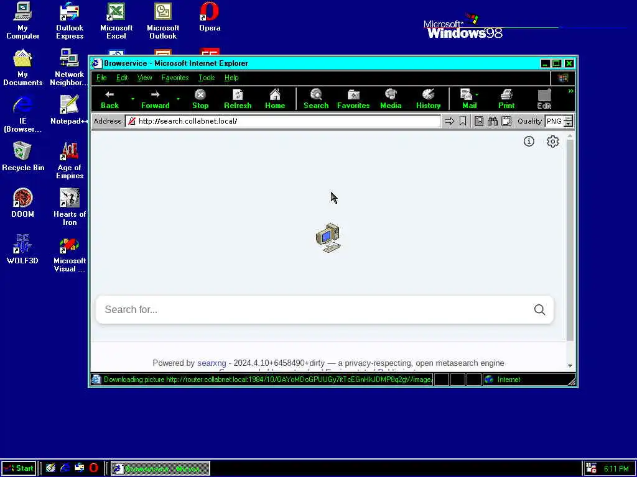Click the magnifier search submit icon
Image resolution: width=637 pixels, height=477 pixels.
(x=539, y=309)
